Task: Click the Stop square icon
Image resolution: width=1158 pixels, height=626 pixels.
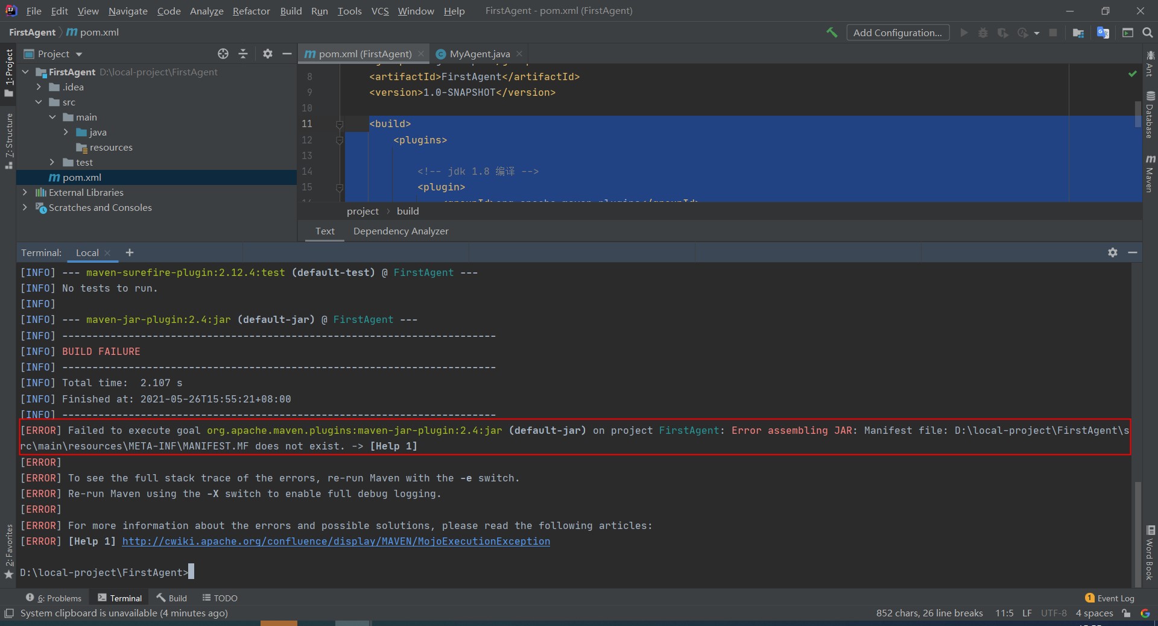Action: click(x=1053, y=33)
